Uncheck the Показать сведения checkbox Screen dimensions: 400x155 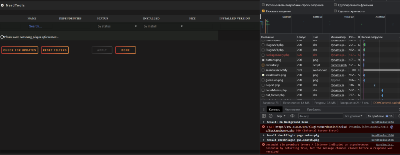(x=263, y=11)
